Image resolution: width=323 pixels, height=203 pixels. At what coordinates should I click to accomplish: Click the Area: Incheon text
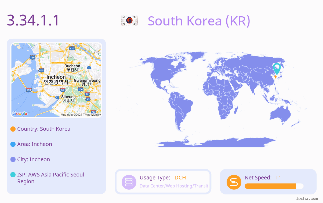coord(35,144)
